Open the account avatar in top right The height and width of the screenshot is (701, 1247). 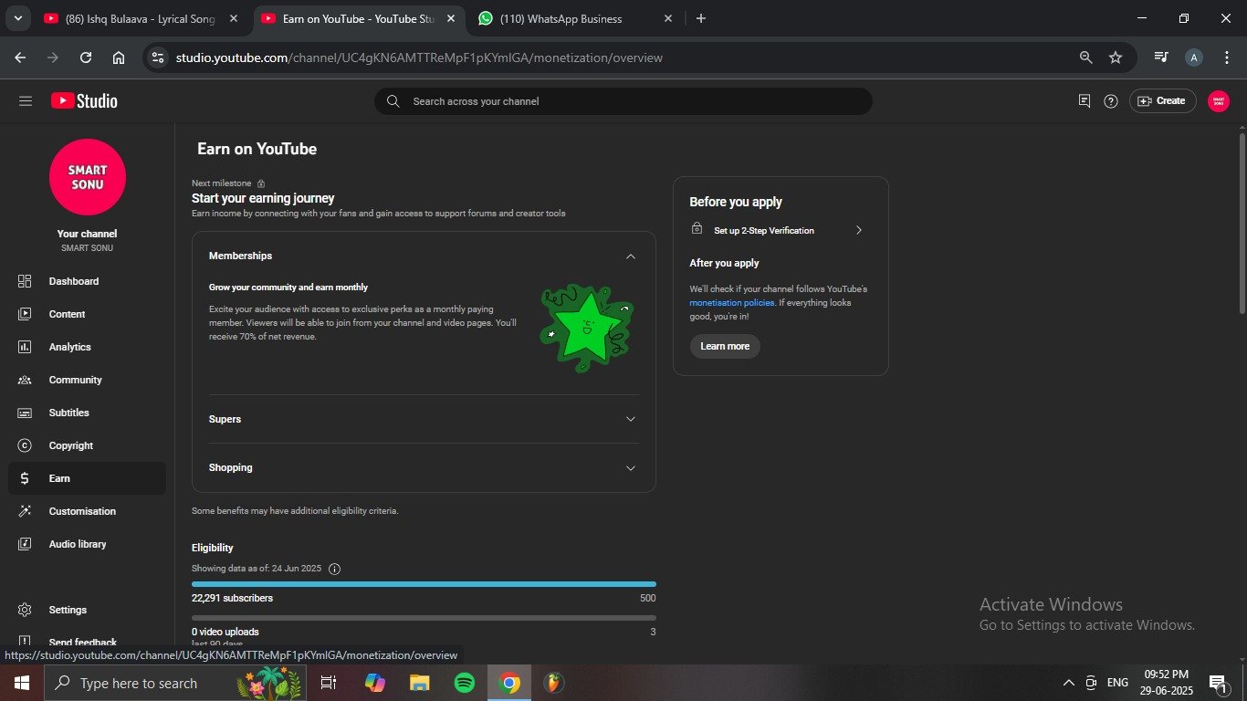[x=1219, y=101]
